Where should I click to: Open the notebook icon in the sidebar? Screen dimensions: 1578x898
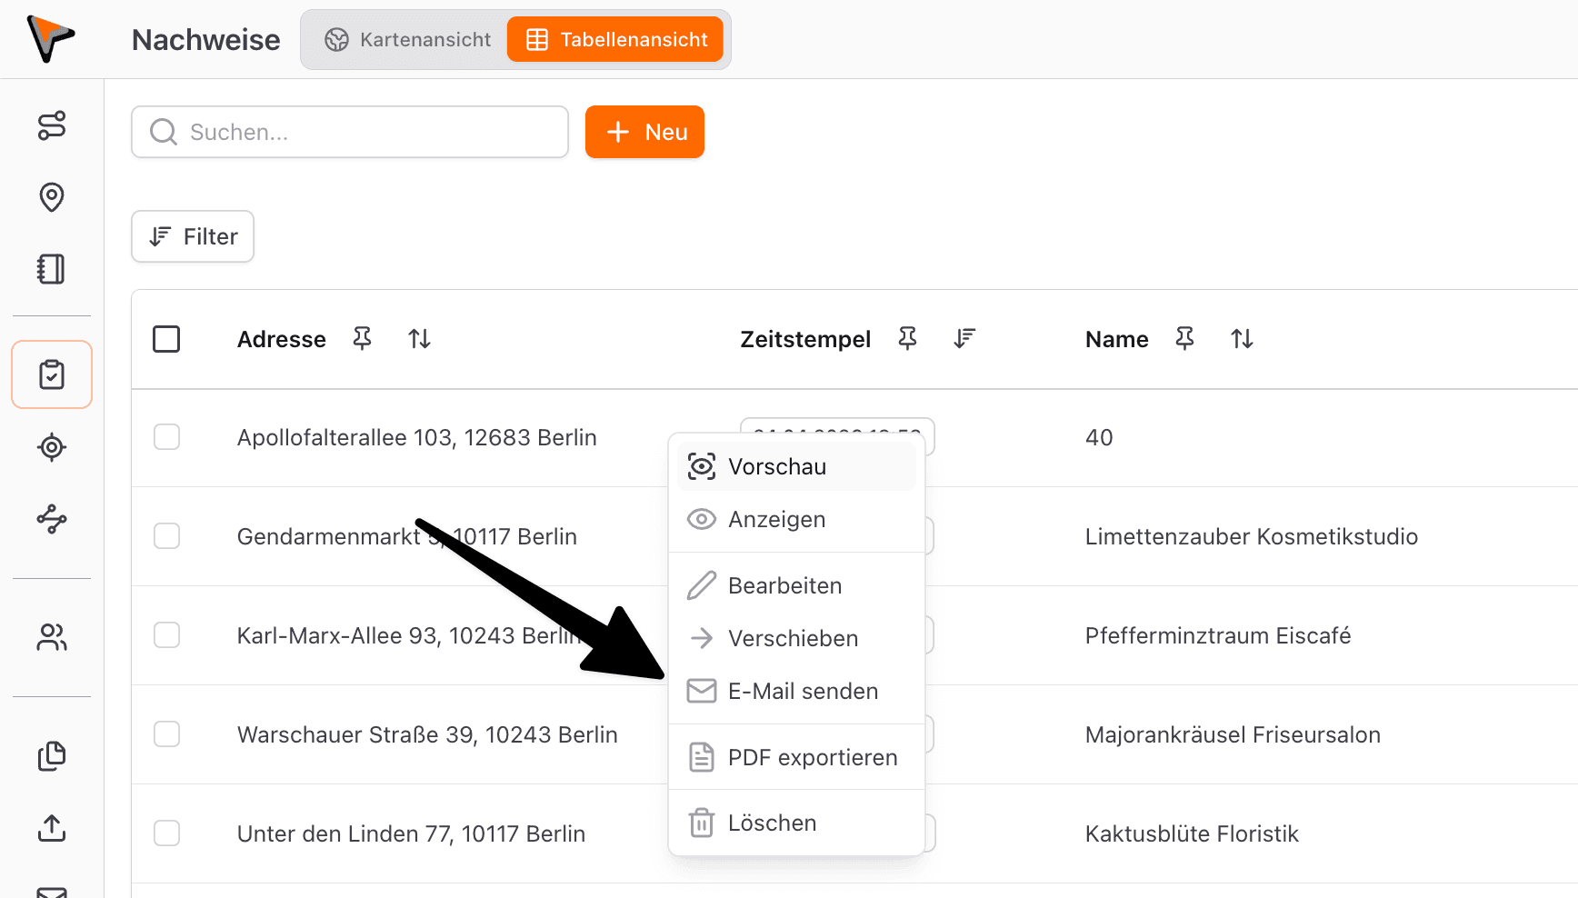51,269
